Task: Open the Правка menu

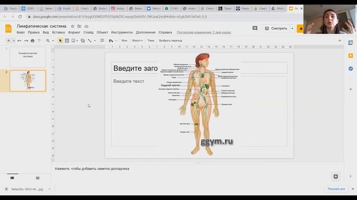Action: pyautogui.click(x=33, y=32)
